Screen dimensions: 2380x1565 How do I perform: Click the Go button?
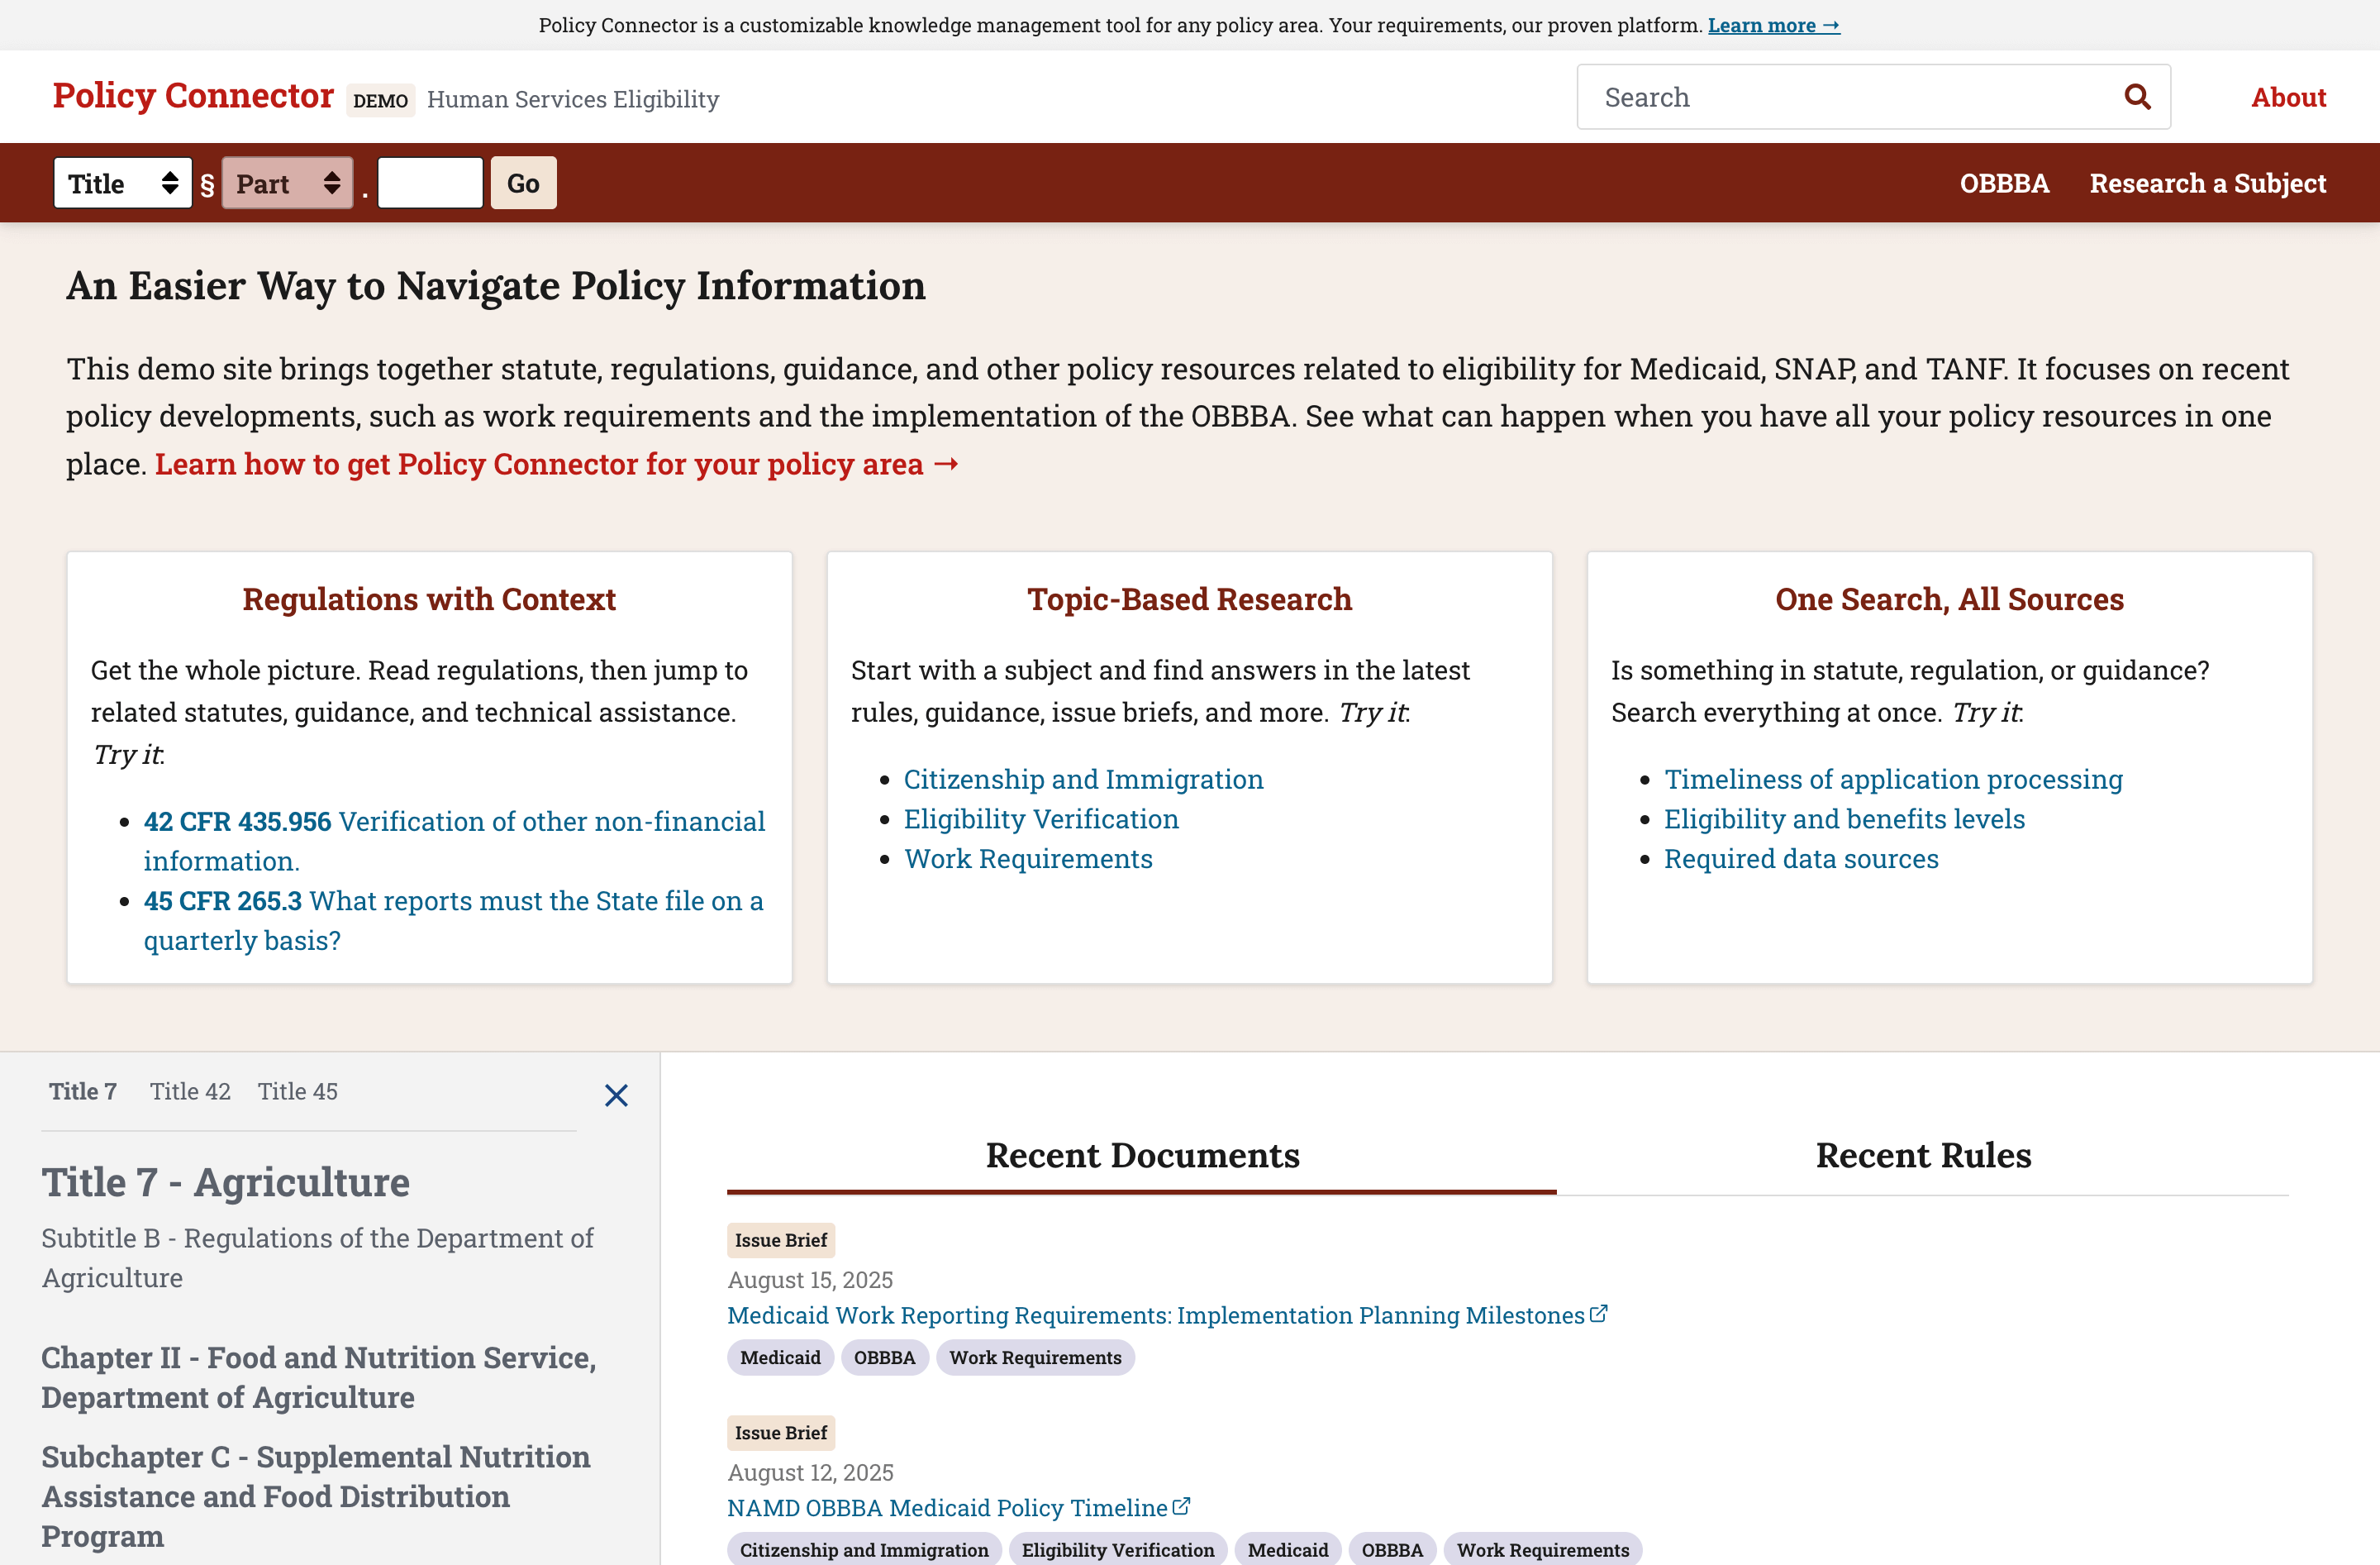pyautogui.click(x=523, y=183)
